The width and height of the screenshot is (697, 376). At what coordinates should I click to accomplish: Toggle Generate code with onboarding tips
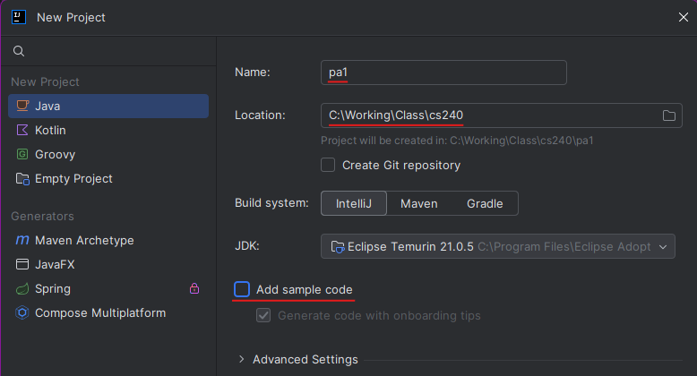coord(263,315)
